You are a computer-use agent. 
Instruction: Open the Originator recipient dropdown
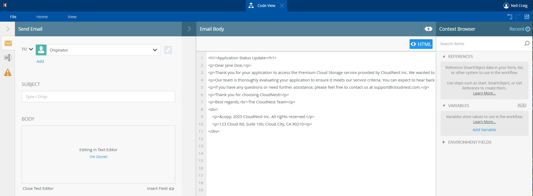click(x=155, y=50)
